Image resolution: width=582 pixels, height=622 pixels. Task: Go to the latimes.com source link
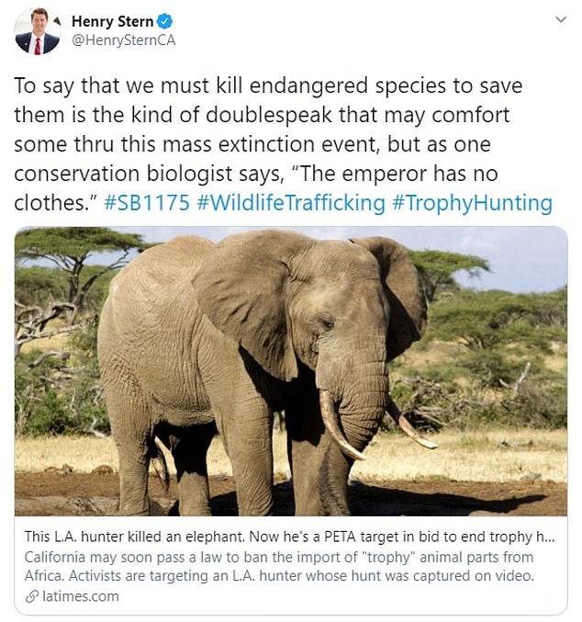pyautogui.click(x=81, y=596)
